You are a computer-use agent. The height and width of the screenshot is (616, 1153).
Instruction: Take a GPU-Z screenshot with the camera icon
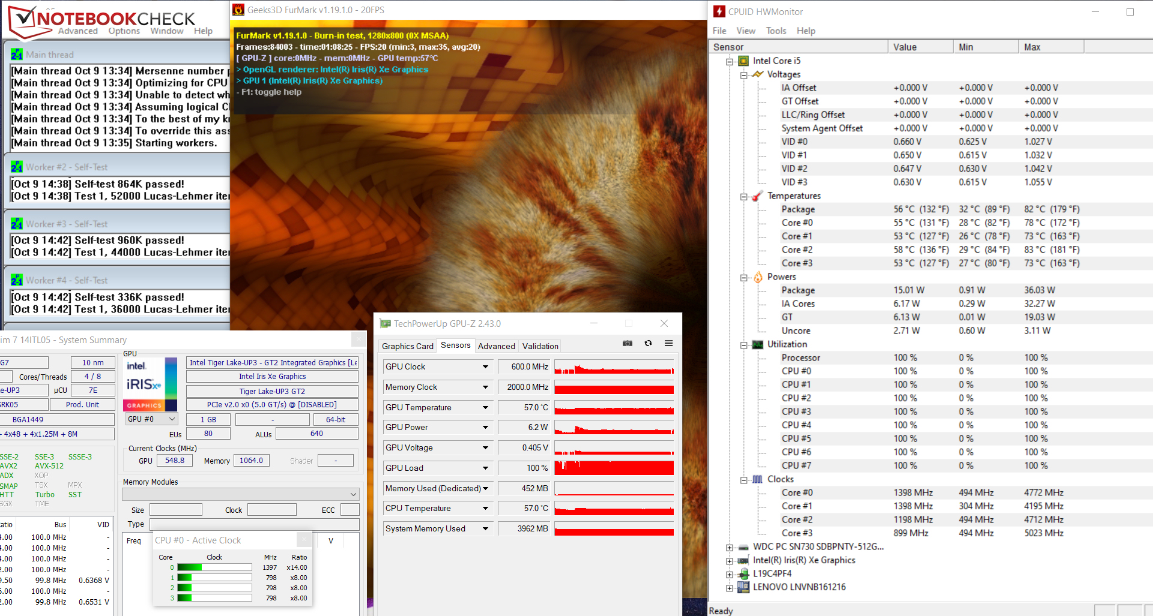click(x=628, y=344)
